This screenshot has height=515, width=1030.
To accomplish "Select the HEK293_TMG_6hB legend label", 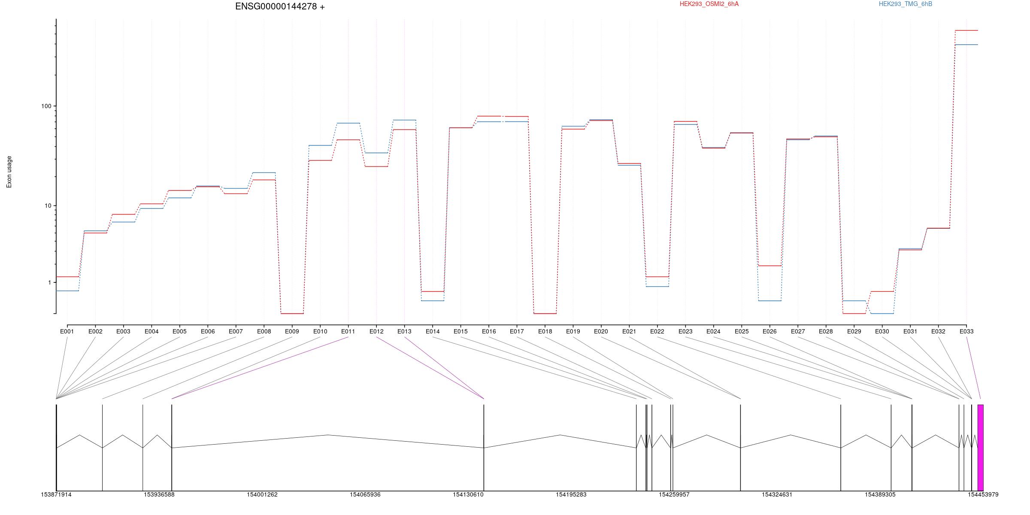I will pyautogui.click(x=905, y=4).
